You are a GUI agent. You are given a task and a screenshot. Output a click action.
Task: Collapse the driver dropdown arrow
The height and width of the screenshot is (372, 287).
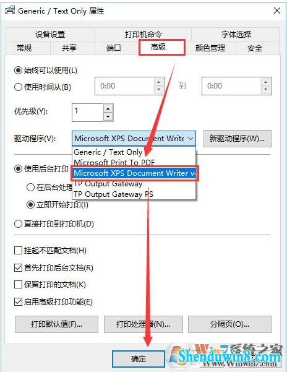click(x=191, y=138)
